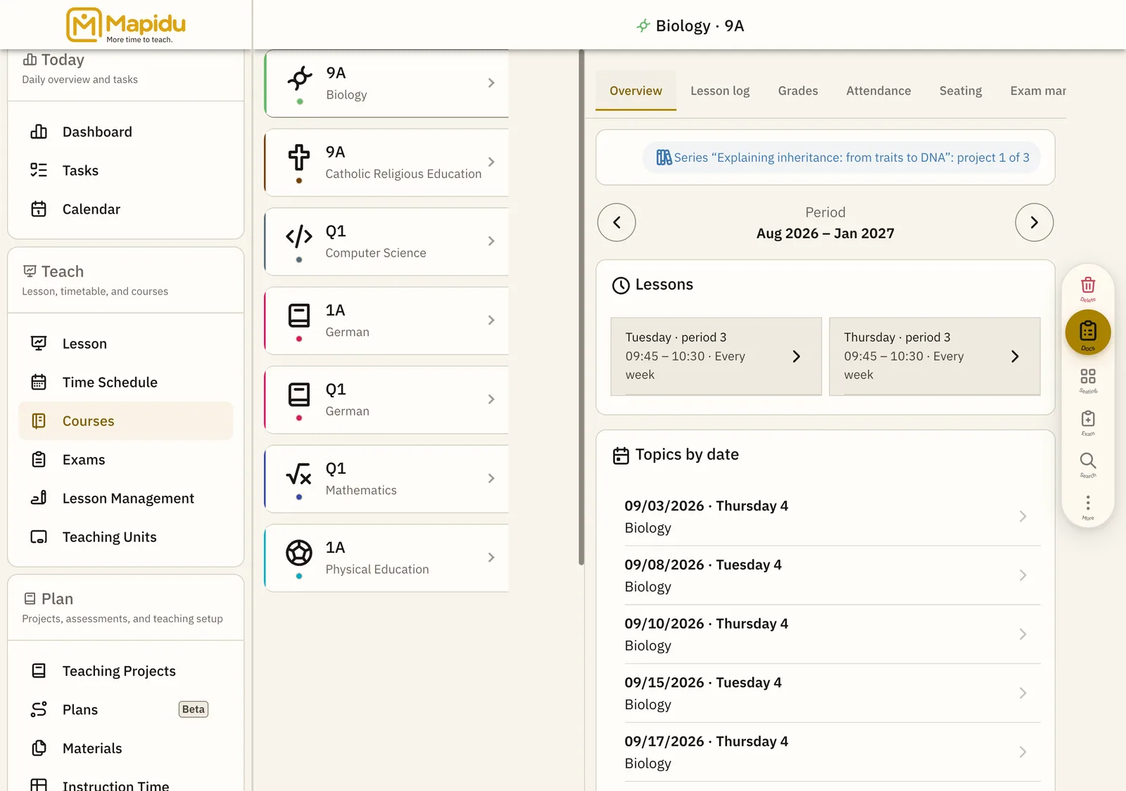The height and width of the screenshot is (791, 1126).
Task: Go to the next period
Action: (1035, 223)
